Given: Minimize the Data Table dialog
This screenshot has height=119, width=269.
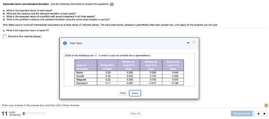Looking at the screenshot, I should (188, 43).
